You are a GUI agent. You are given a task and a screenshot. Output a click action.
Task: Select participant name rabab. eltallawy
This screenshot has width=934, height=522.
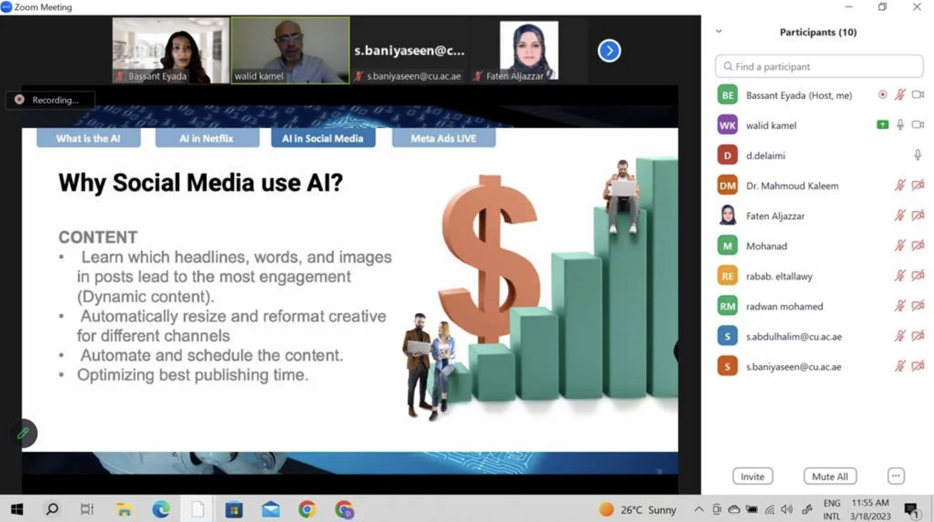pos(779,276)
